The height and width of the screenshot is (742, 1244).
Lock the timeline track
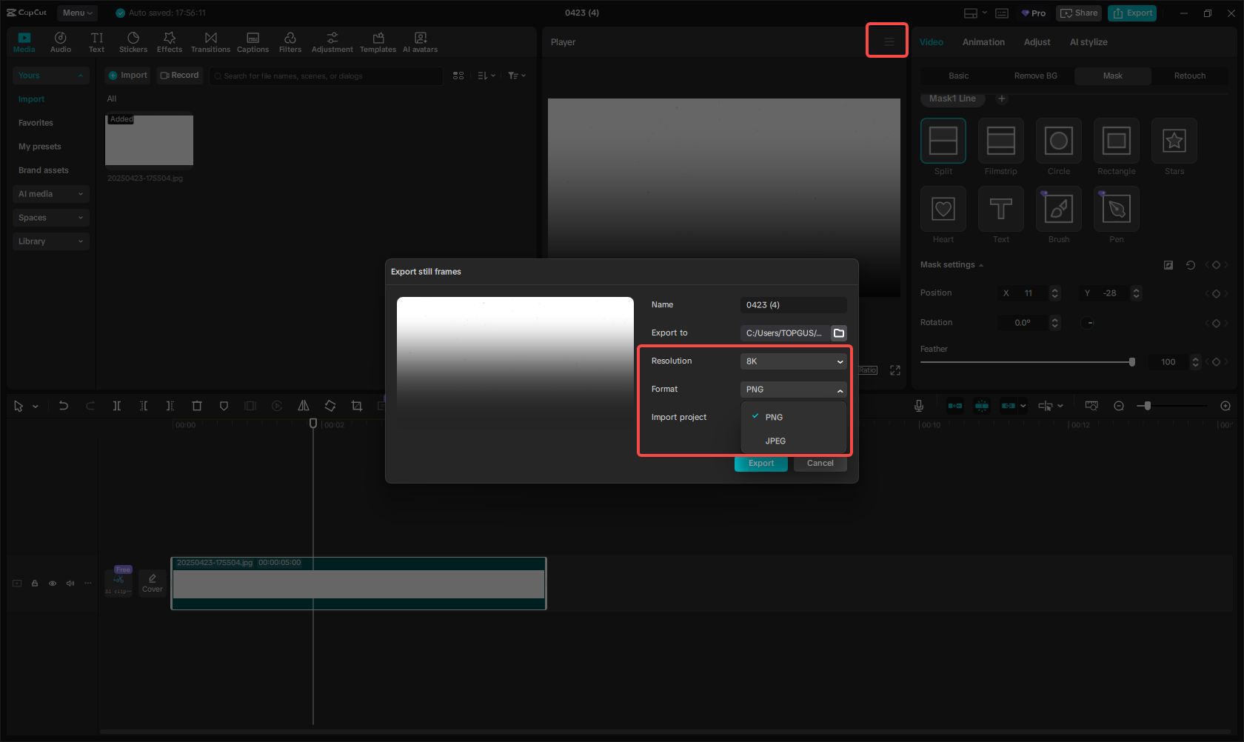[x=35, y=584]
